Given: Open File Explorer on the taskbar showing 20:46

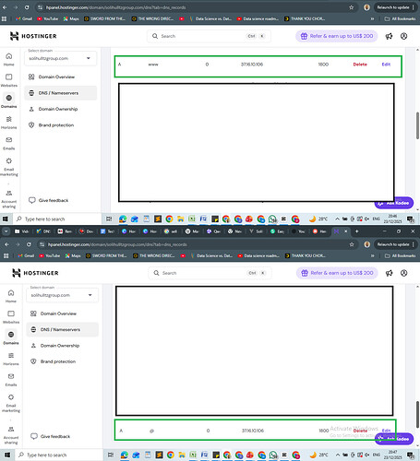Looking at the screenshot, I should tap(181, 219).
